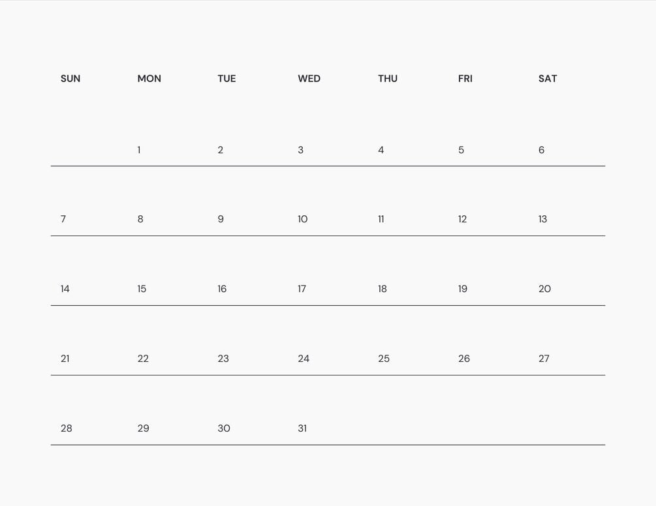Click the MON column header
The image size is (656, 506).
[x=149, y=79]
